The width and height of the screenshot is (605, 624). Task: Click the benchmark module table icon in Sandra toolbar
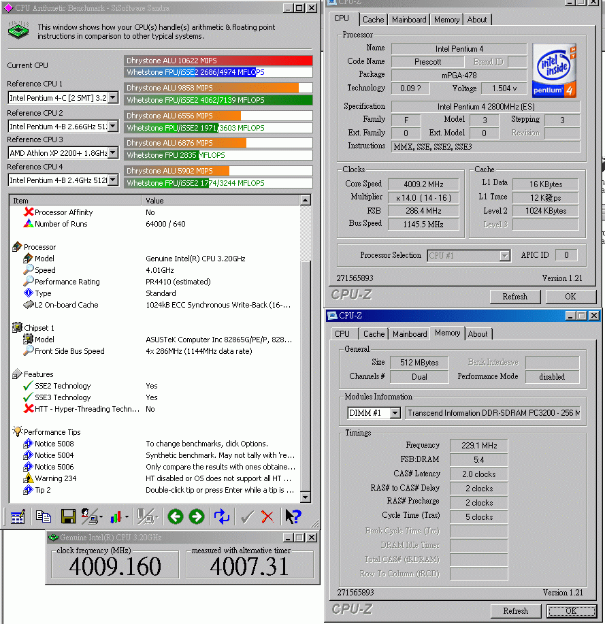point(18,517)
